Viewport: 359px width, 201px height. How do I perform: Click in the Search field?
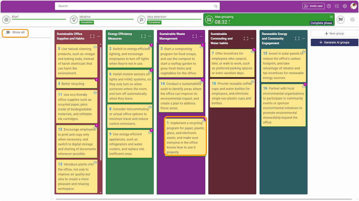click(x=137, y=6)
